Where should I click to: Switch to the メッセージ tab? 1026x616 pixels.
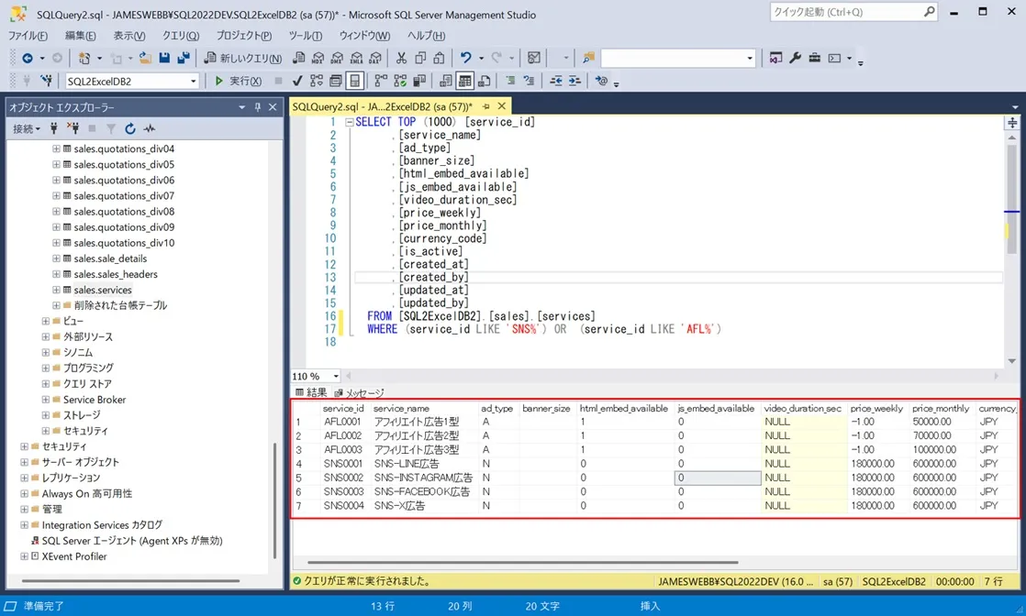click(x=359, y=393)
